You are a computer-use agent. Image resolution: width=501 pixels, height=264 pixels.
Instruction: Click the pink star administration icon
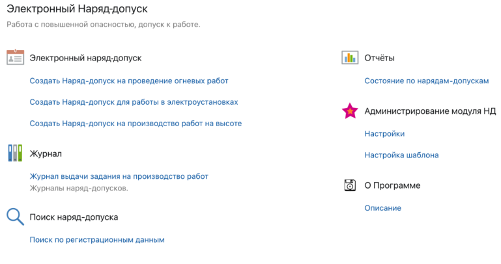tap(350, 111)
